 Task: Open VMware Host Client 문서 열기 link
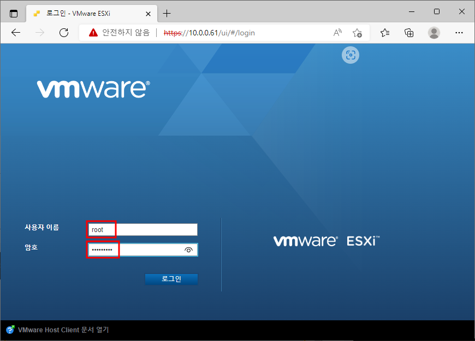(63, 330)
